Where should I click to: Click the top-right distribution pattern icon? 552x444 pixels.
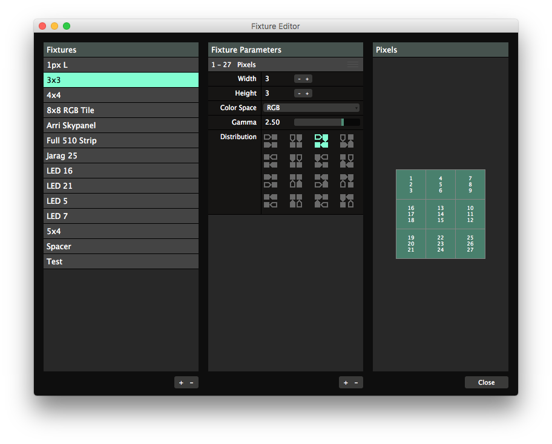(x=346, y=141)
